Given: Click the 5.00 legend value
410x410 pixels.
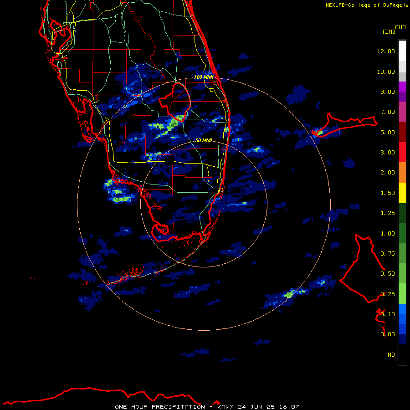Looking at the screenshot, I should pyautogui.click(x=388, y=132).
